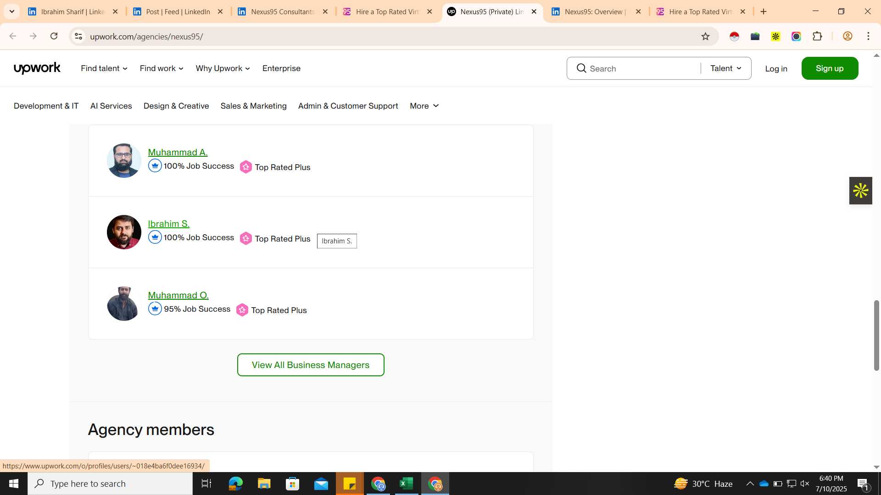The height and width of the screenshot is (495, 881).
Task: Expand the Find talent menu
Action: (104, 68)
